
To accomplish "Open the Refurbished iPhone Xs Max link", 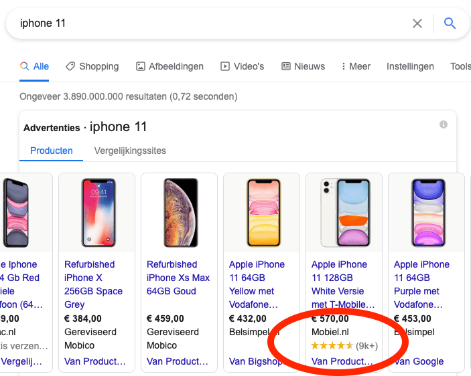I will tap(178, 278).
